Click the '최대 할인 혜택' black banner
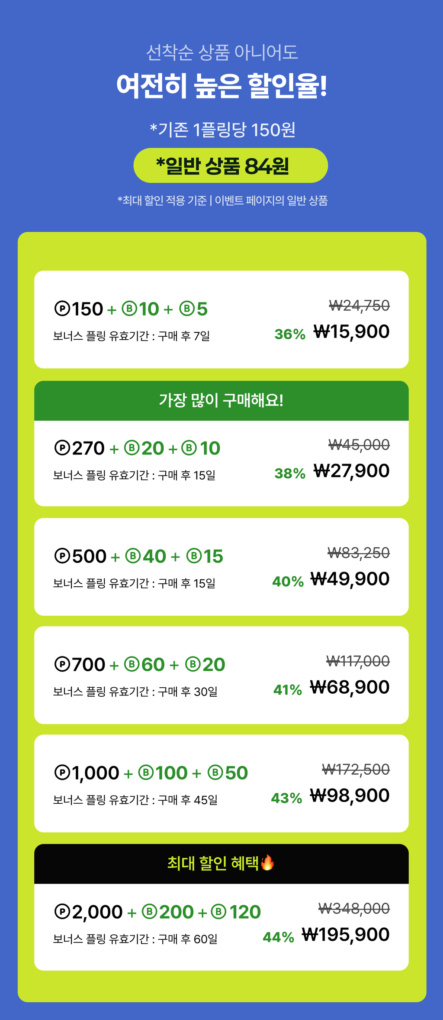 pos(221,864)
